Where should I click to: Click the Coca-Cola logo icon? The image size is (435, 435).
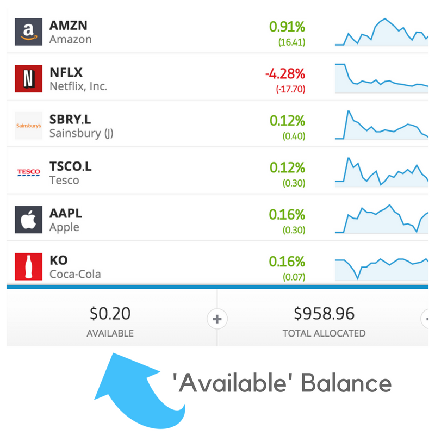29,265
